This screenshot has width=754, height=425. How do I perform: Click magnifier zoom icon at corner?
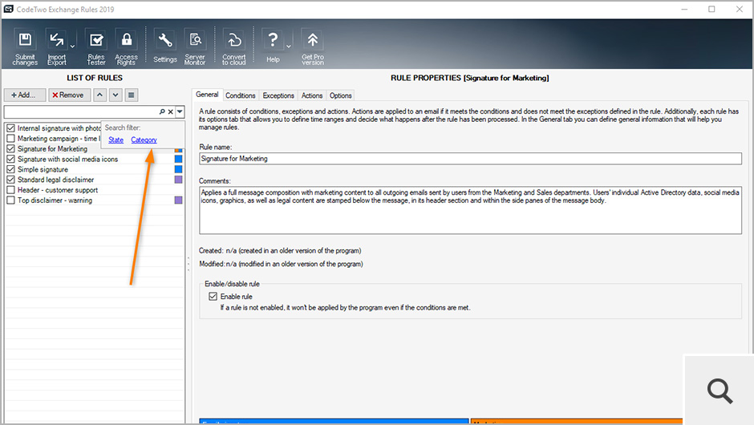[x=720, y=391]
